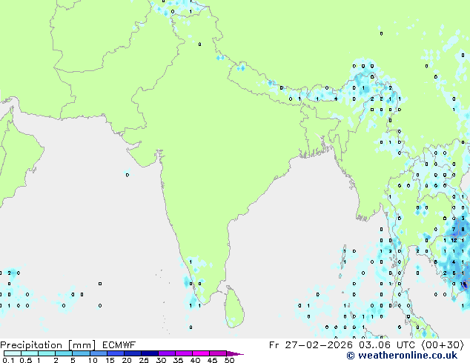The height and width of the screenshot is (363, 470).
Task: Click the 40–45 mm bright magenta swatch
Action: pyautogui.click(x=201, y=353)
